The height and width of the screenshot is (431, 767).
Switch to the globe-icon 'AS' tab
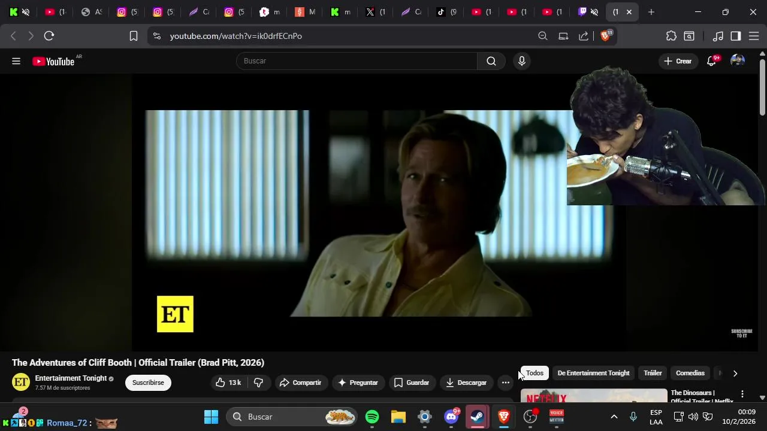click(92, 12)
